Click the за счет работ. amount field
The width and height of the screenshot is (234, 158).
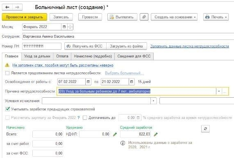(x=48, y=144)
